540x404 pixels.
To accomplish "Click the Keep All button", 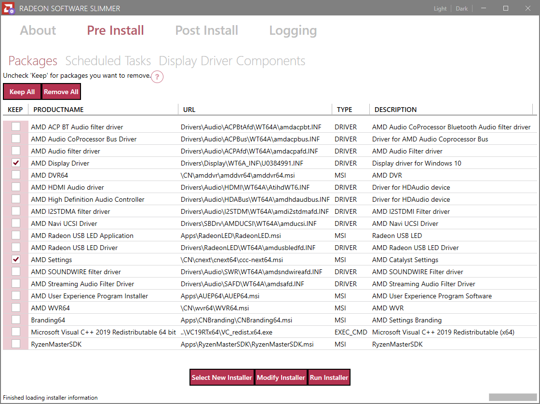I will coord(22,92).
